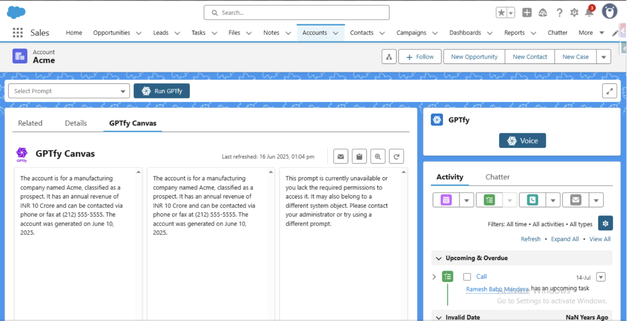The width and height of the screenshot is (627, 321).
Task: Click the Run GPTfy button
Action: click(x=162, y=91)
